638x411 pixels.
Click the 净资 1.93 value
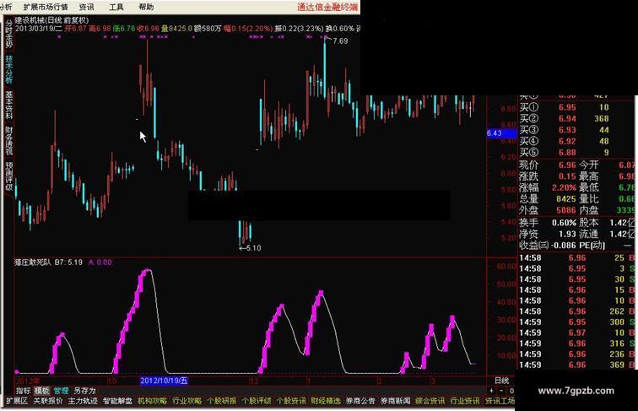[x=567, y=234]
